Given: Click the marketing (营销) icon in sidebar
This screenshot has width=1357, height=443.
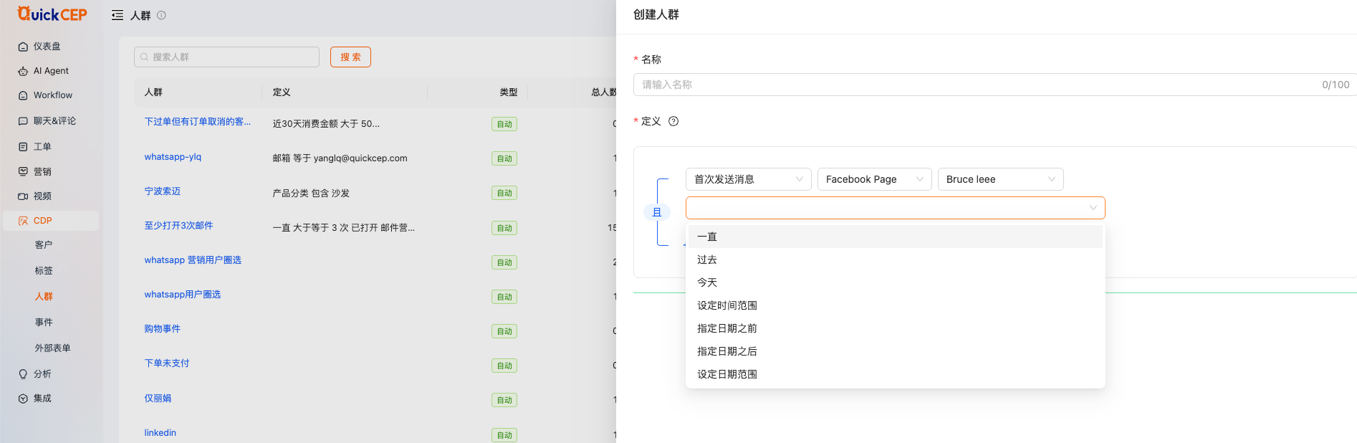Looking at the screenshot, I should click(23, 172).
